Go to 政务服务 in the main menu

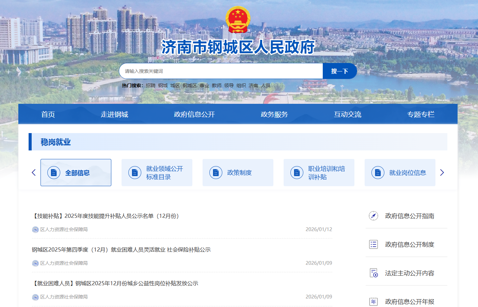[x=274, y=114]
